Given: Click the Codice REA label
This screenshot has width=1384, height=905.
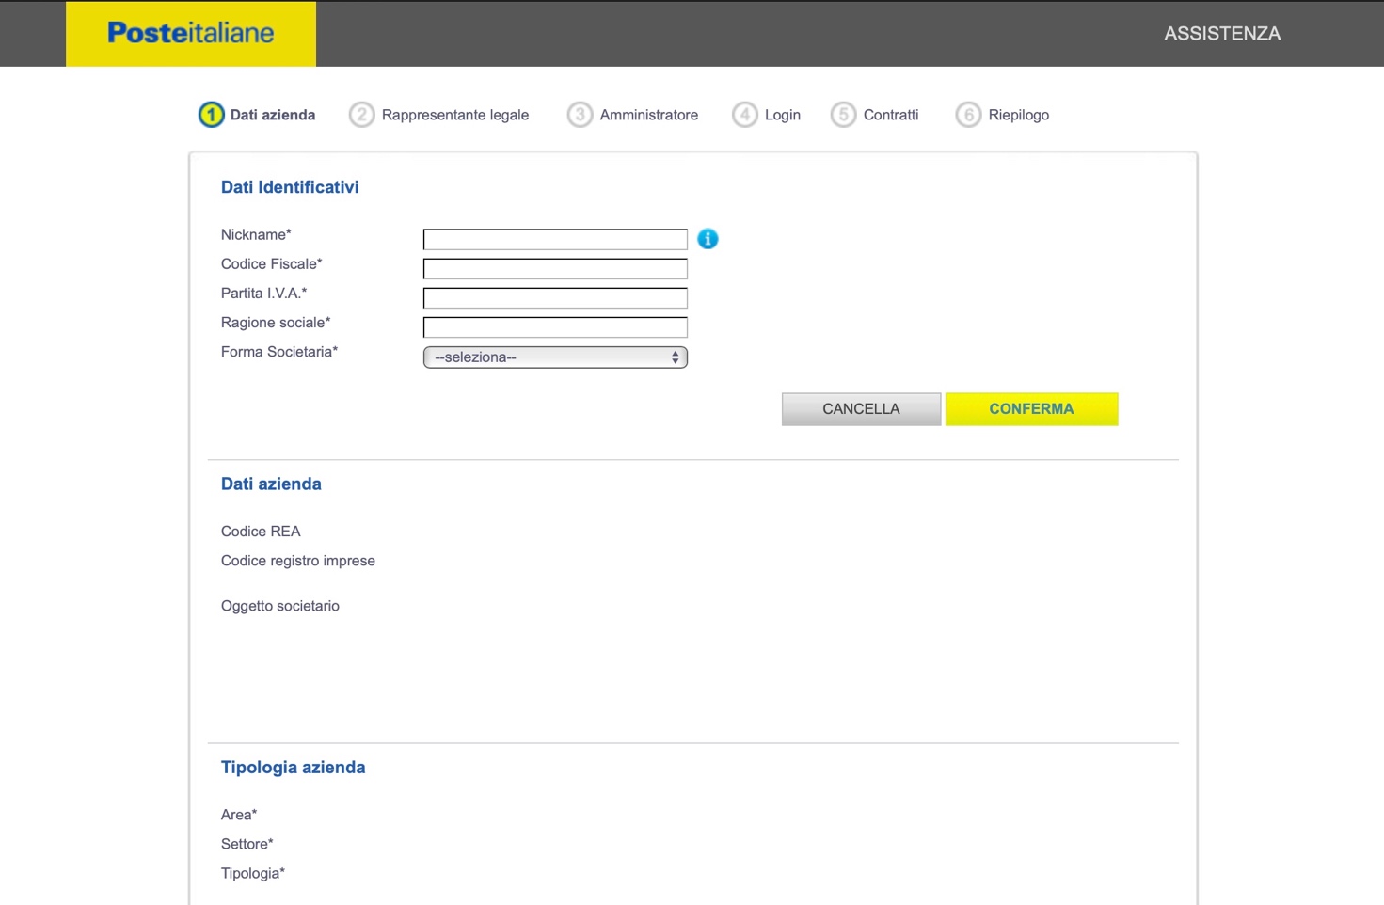Looking at the screenshot, I should tap(261, 532).
